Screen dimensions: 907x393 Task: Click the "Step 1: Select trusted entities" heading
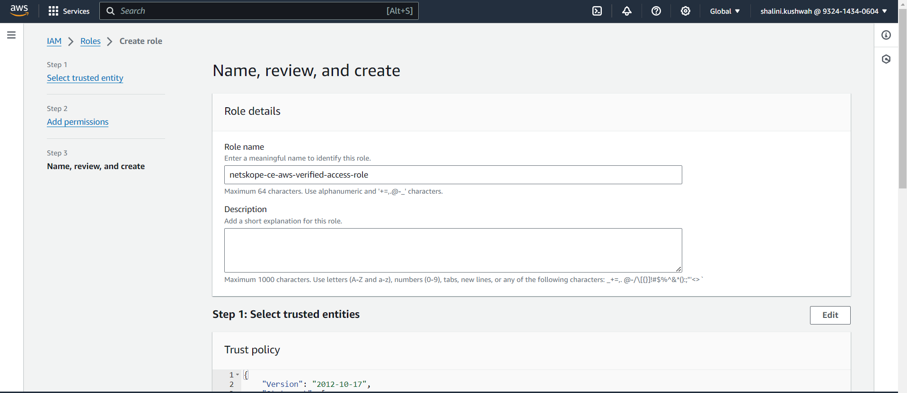click(286, 314)
